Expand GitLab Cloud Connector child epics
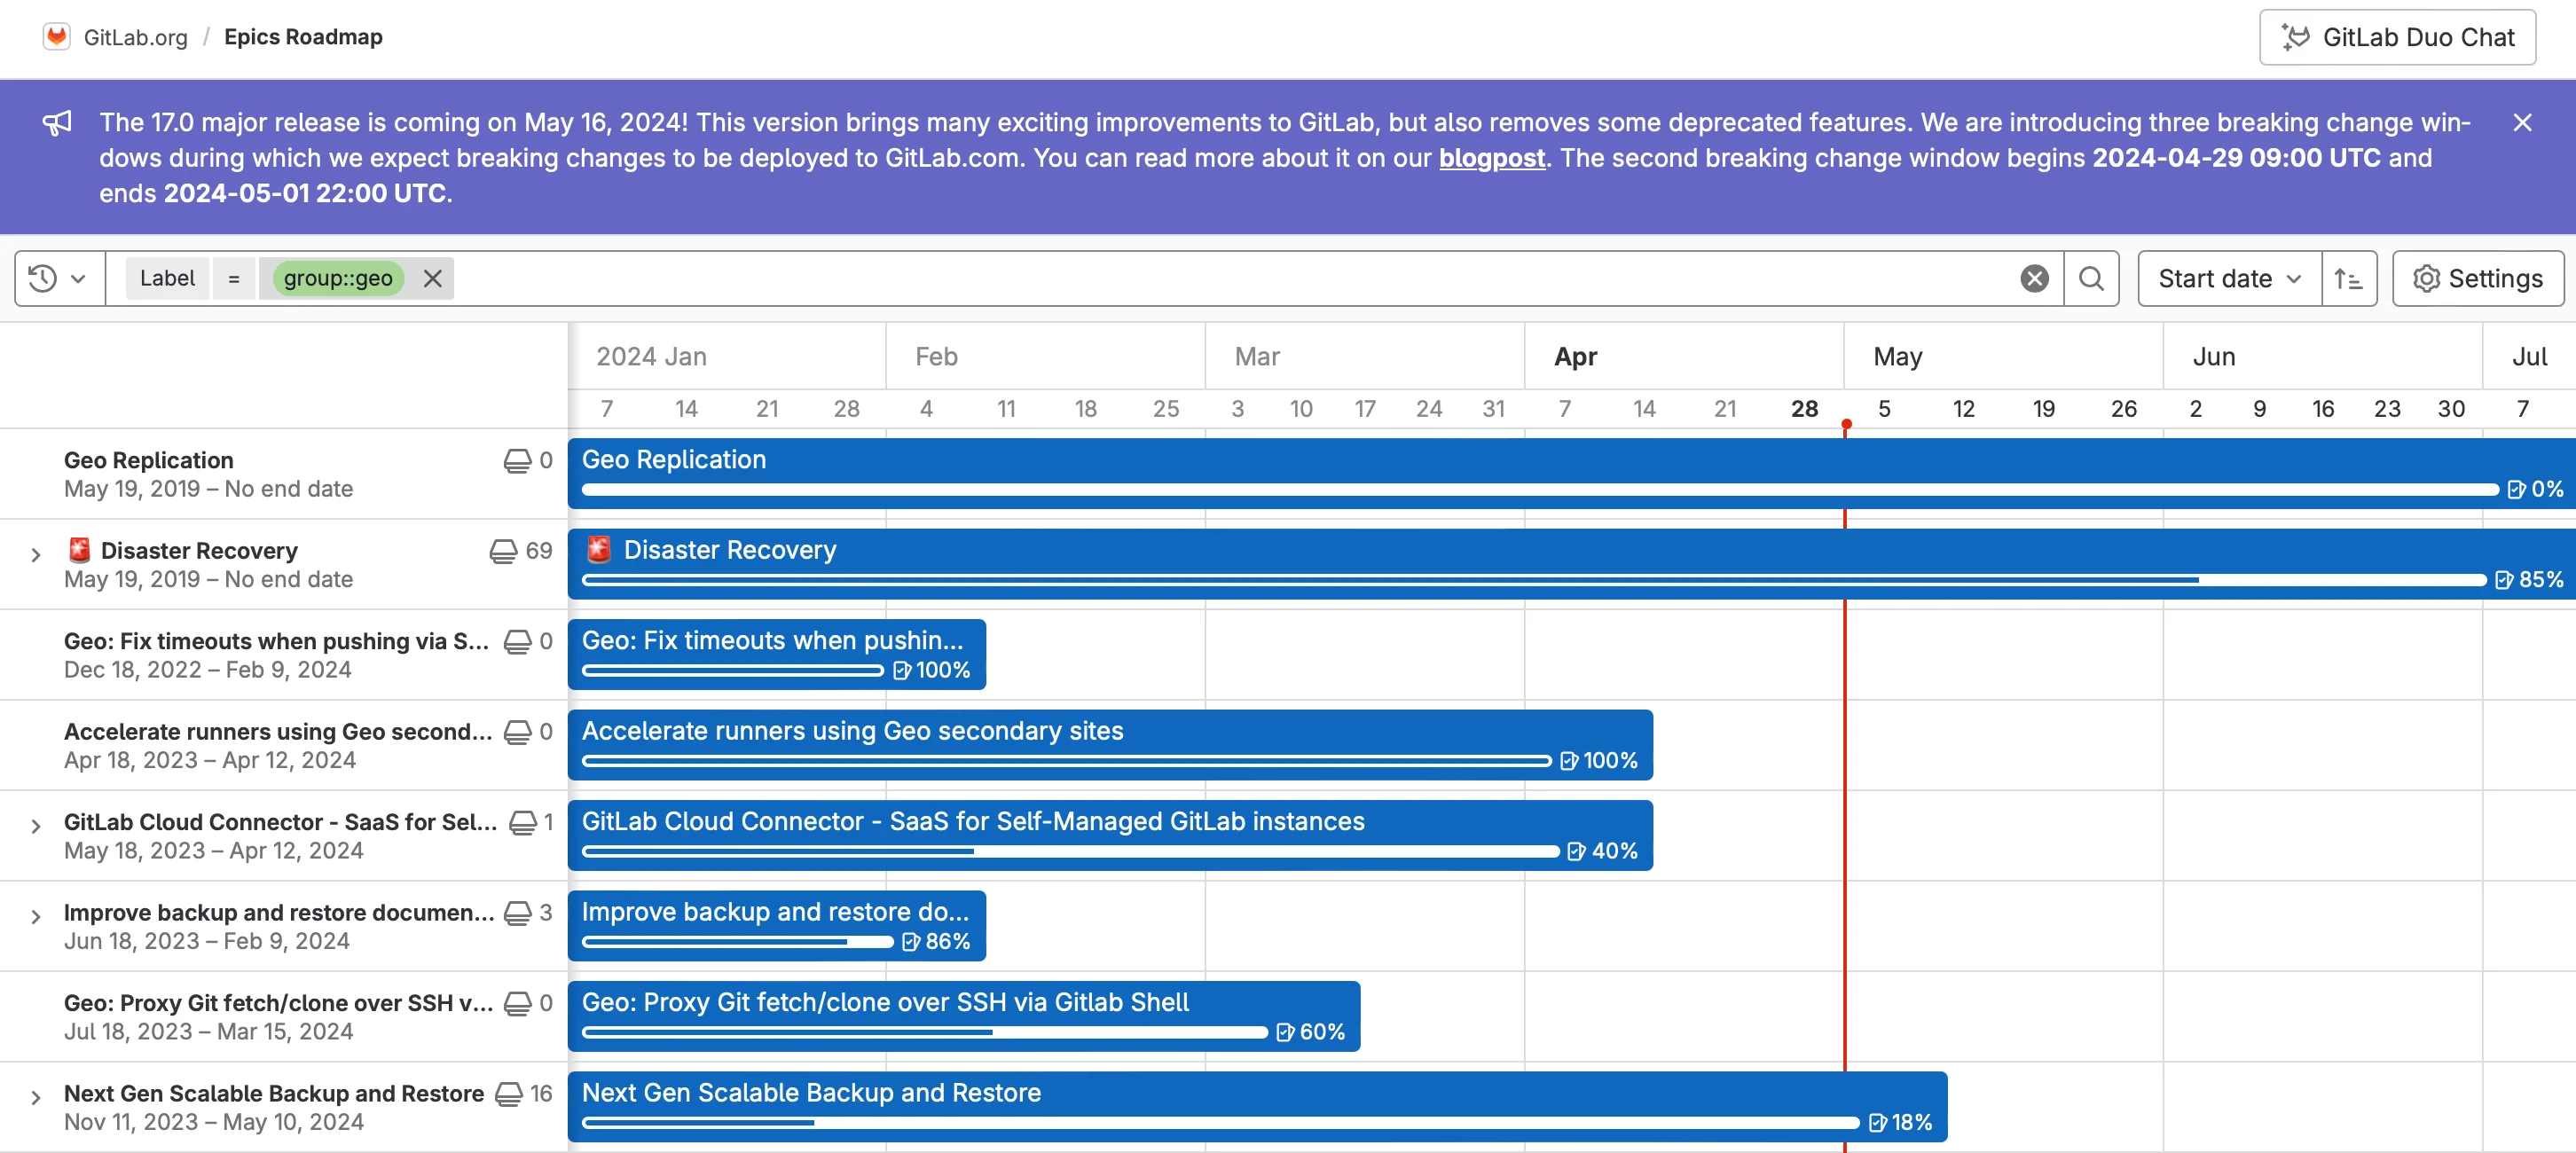This screenshot has height=1153, width=2576. 36,826
